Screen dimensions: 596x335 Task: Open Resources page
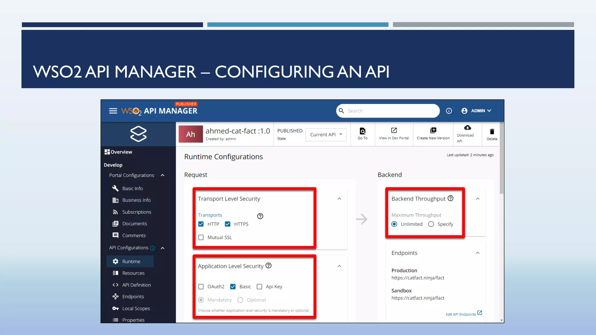point(133,273)
